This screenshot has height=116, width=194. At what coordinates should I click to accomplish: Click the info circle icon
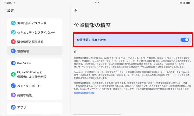point(76,52)
